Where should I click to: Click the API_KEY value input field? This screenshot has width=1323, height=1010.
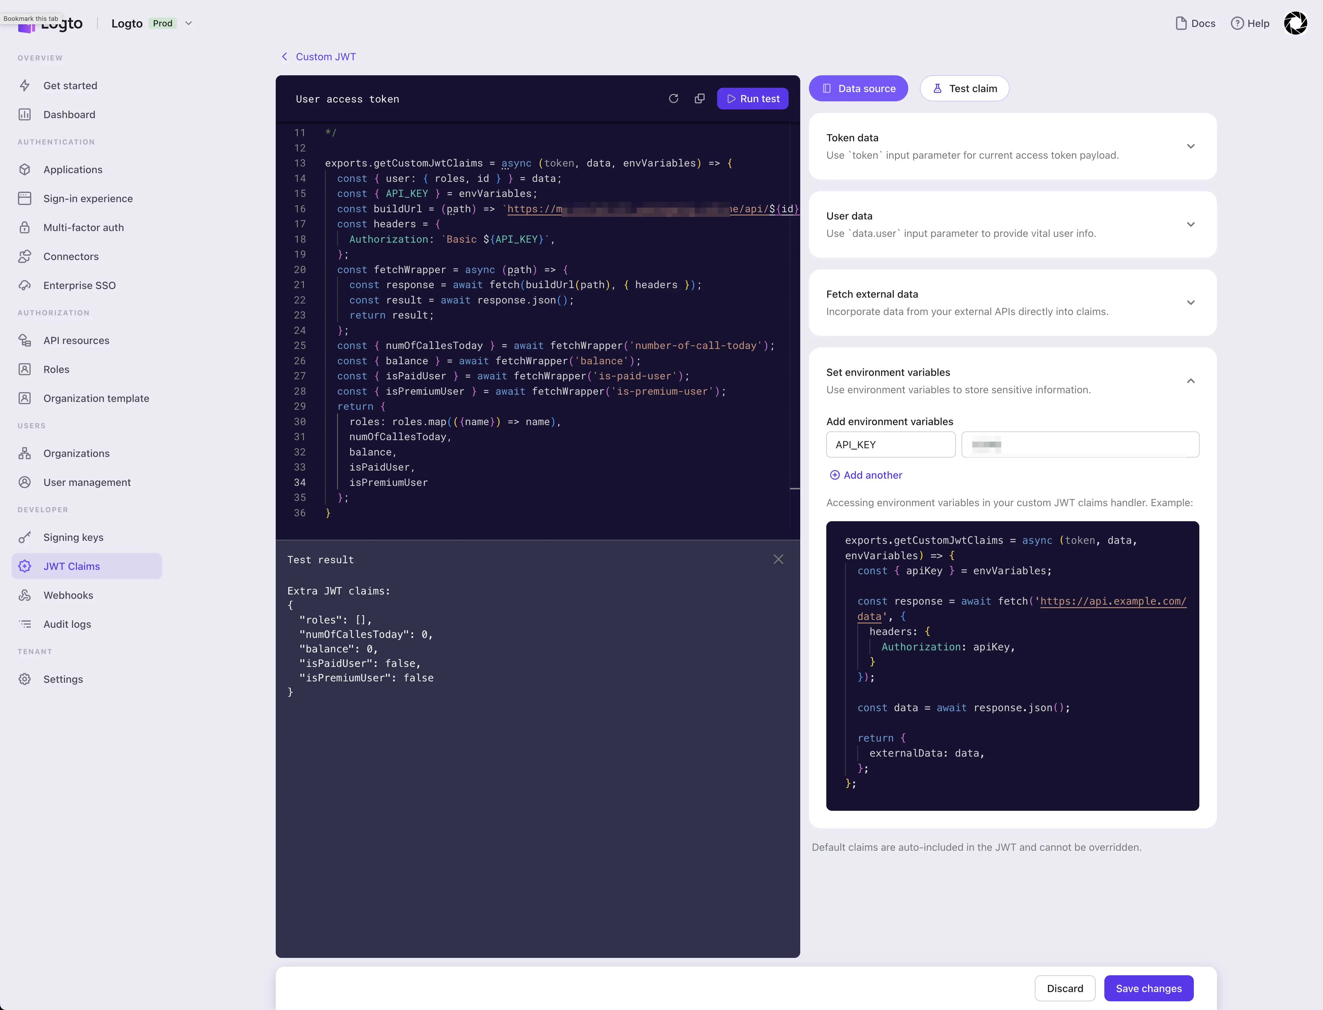[x=1079, y=444]
